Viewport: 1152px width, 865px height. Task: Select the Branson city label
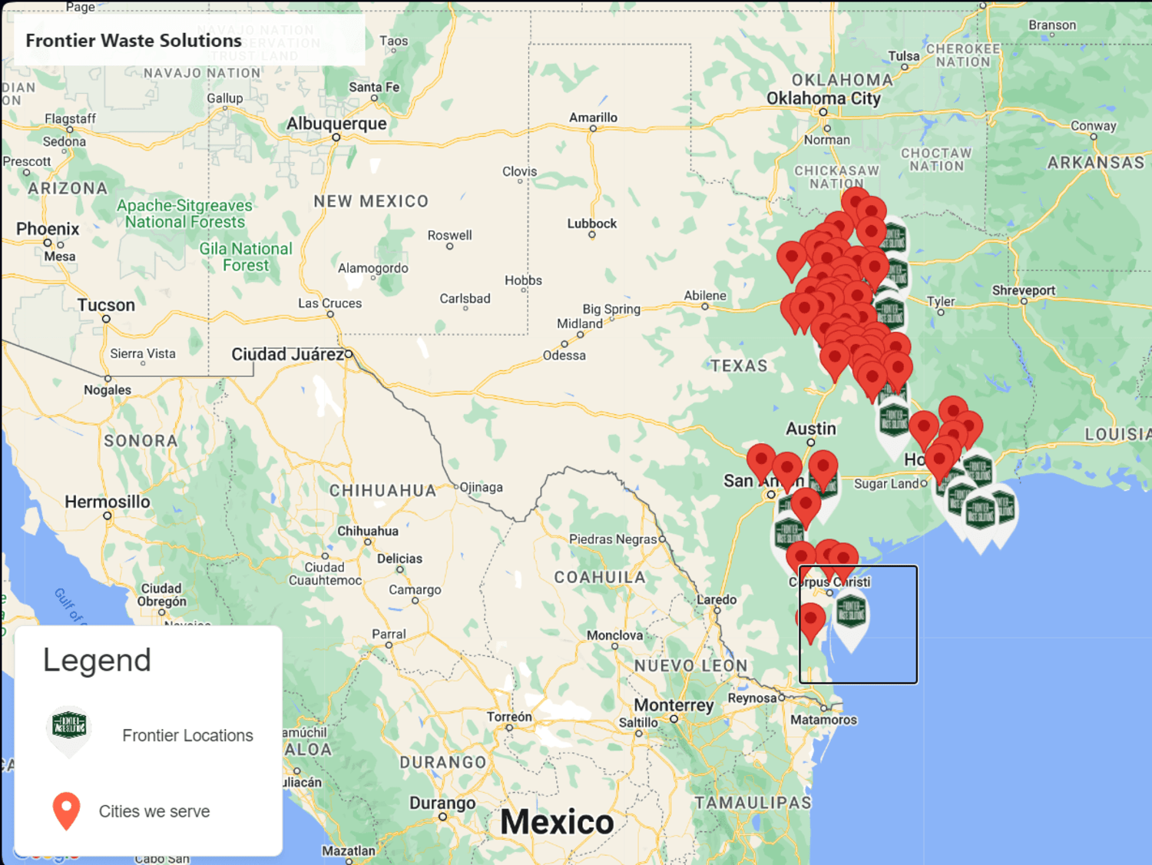point(1052,25)
